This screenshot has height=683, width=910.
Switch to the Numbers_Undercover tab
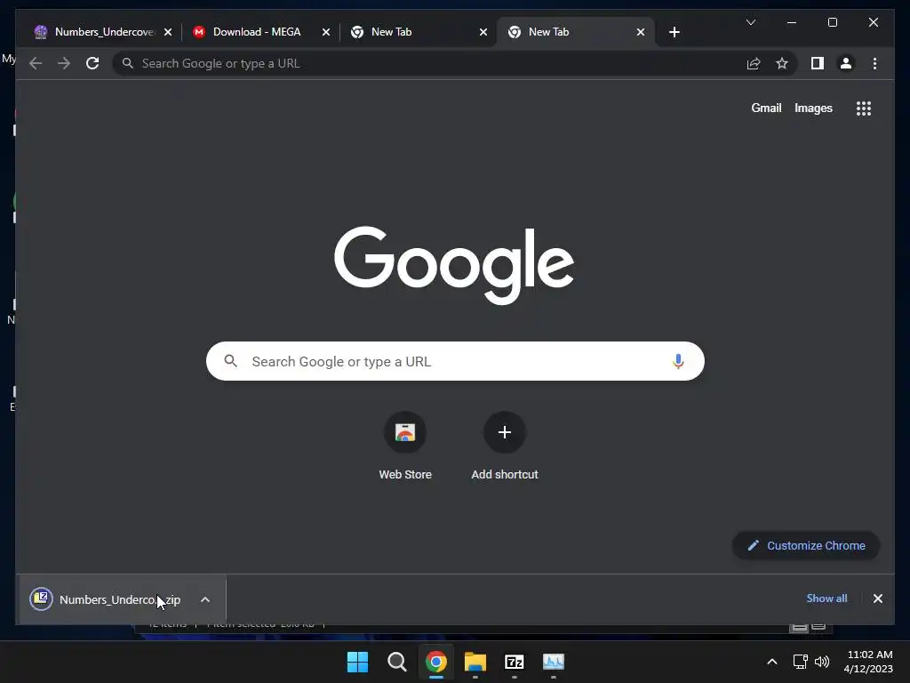[x=103, y=32]
